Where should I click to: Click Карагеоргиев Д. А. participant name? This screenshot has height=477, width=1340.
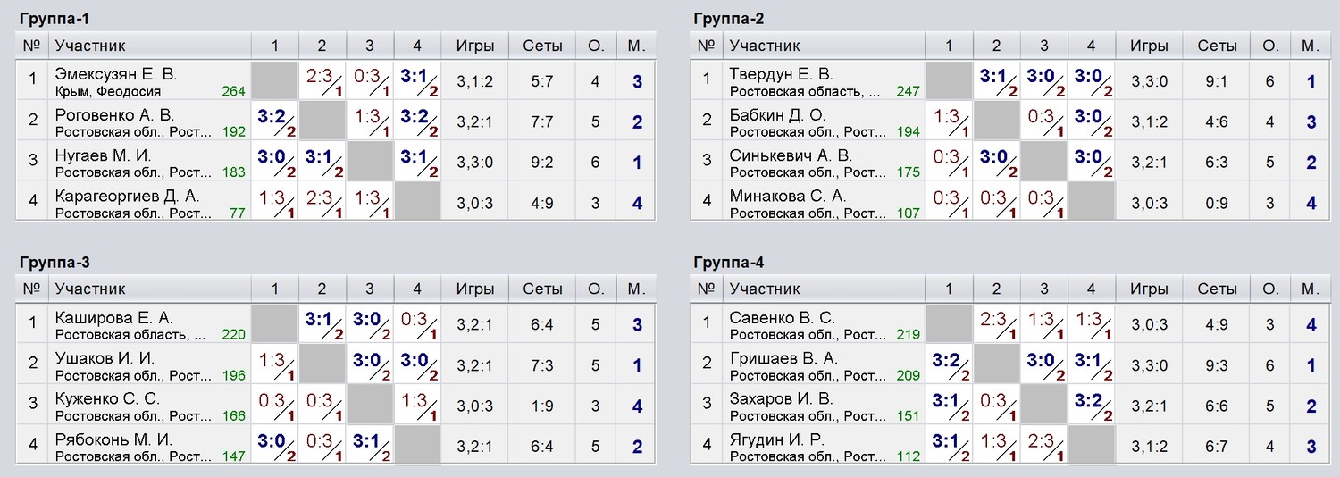point(127,196)
